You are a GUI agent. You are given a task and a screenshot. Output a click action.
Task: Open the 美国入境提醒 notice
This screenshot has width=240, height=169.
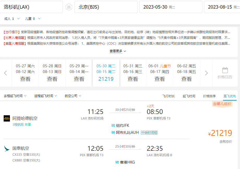[x=117, y=44]
